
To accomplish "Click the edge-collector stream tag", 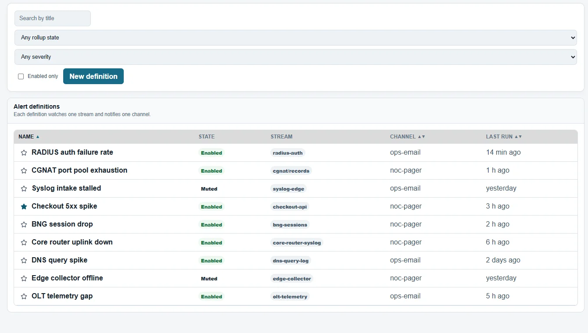I will 292,279.
